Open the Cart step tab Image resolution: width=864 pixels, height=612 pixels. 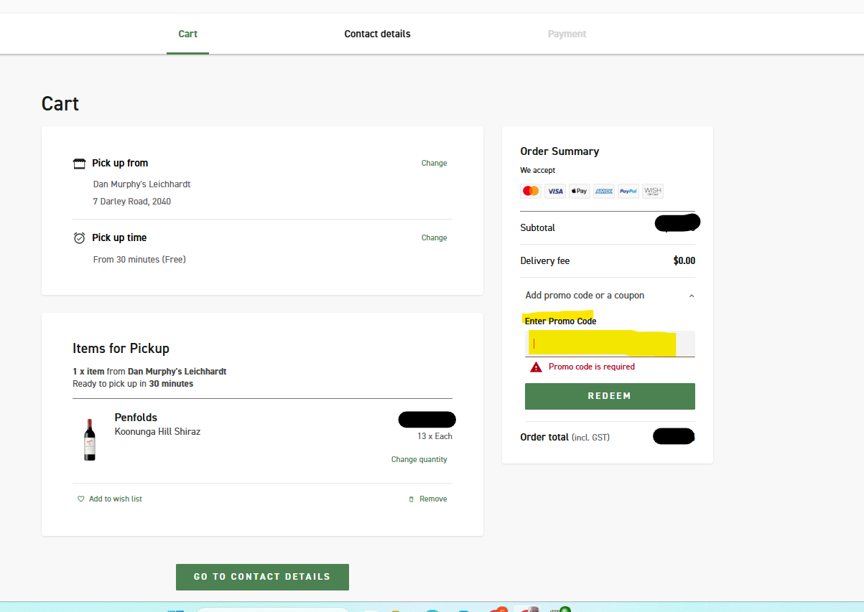[x=187, y=34]
